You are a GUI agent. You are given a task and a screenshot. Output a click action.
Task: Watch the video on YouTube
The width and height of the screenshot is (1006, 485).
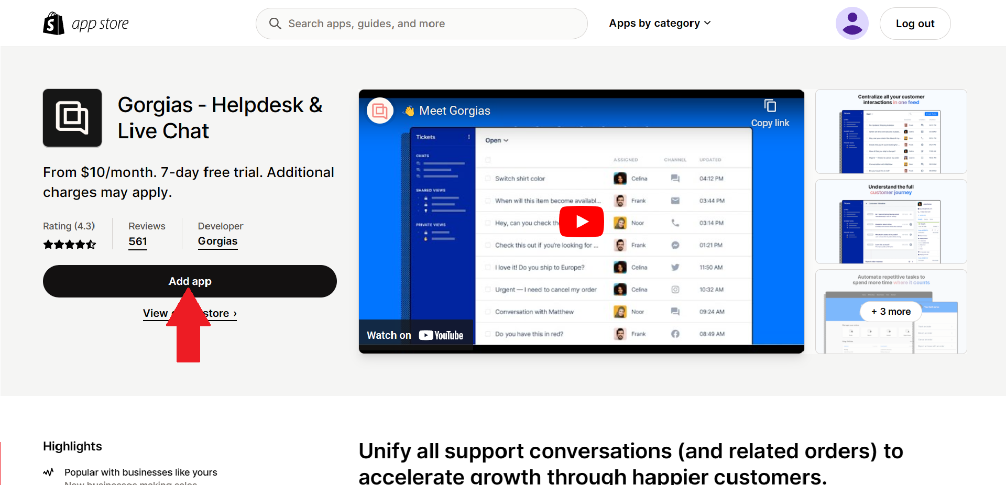pos(415,335)
